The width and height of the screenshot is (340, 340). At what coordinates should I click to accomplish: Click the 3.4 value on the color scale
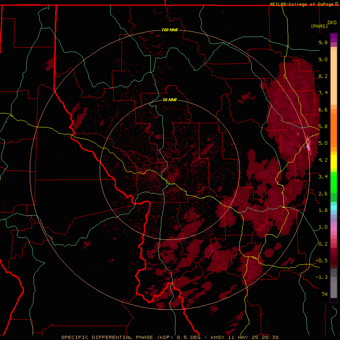pyautogui.click(x=323, y=177)
